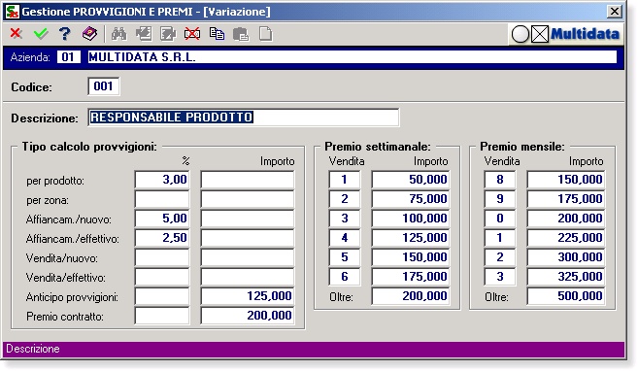638x371 pixels.
Task: Click the Vendita/effettivo Importo field
Action: pos(248,277)
